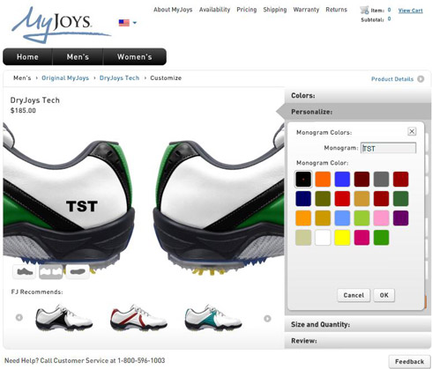
Task: Open the Pricing page
Action: [247, 10]
